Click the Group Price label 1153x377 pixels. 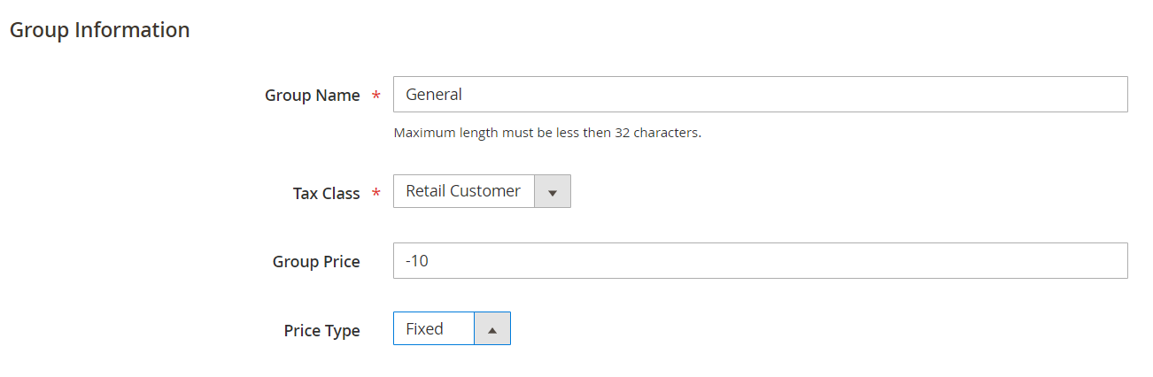316,262
